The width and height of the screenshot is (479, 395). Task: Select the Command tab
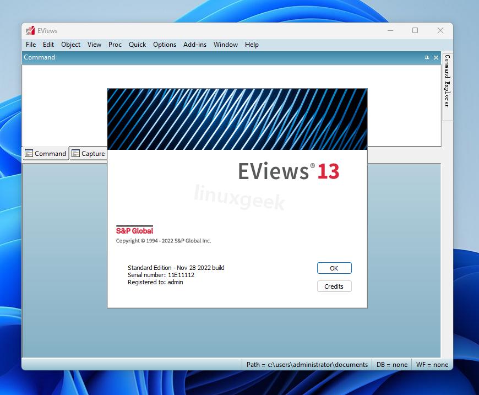point(50,153)
